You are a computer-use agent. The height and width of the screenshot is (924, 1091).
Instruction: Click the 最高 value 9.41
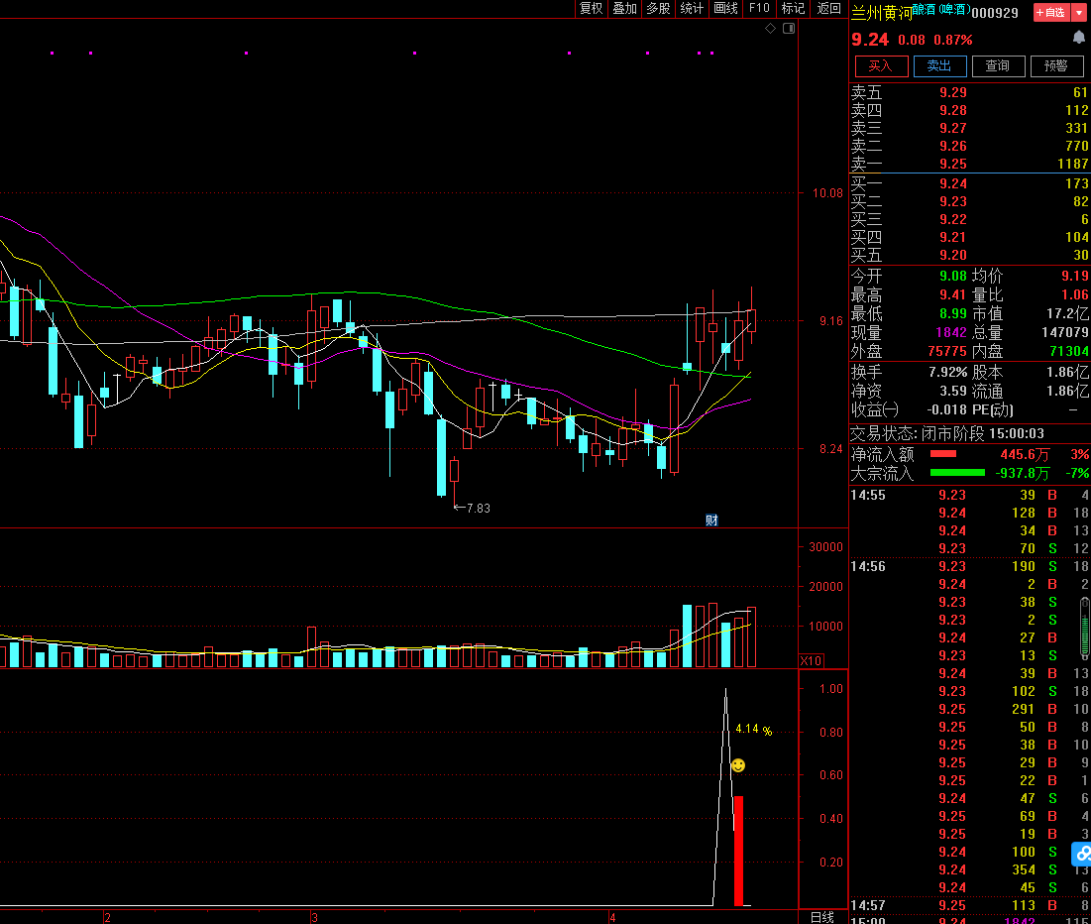(953, 295)
